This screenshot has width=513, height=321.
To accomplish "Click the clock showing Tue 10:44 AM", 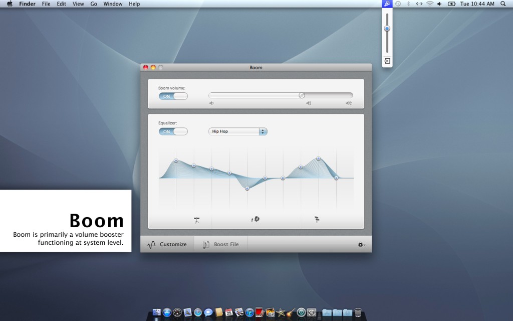I will tap(477, 4).
